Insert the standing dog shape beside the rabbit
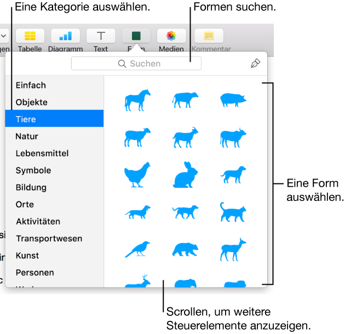This screenshot has width=345, height=334. (x=233, y=175)
